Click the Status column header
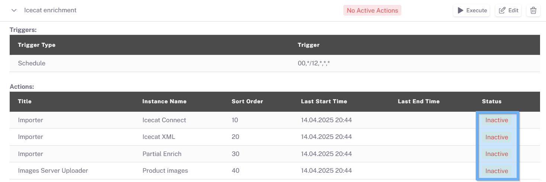Image resolution: width=546 pixels, height=182 pixels. (492, 101)
